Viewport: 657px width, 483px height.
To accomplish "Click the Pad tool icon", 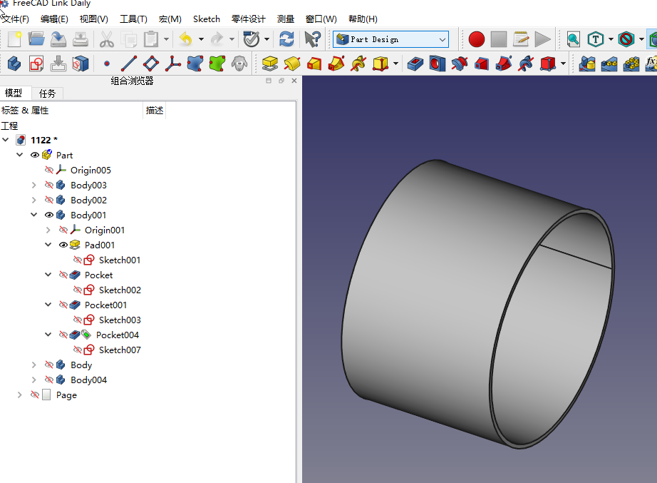I will pos(270,63).
